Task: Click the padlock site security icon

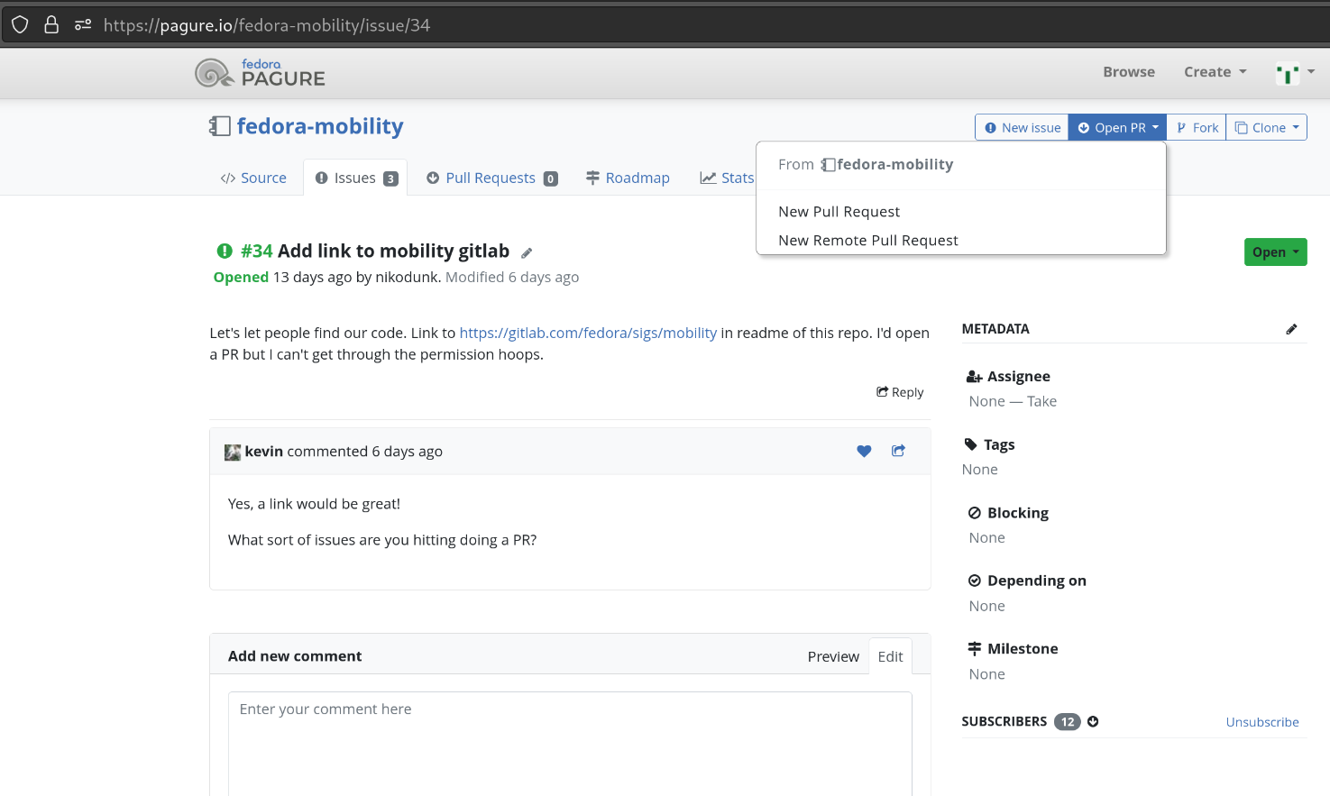Action: point(51,24)
